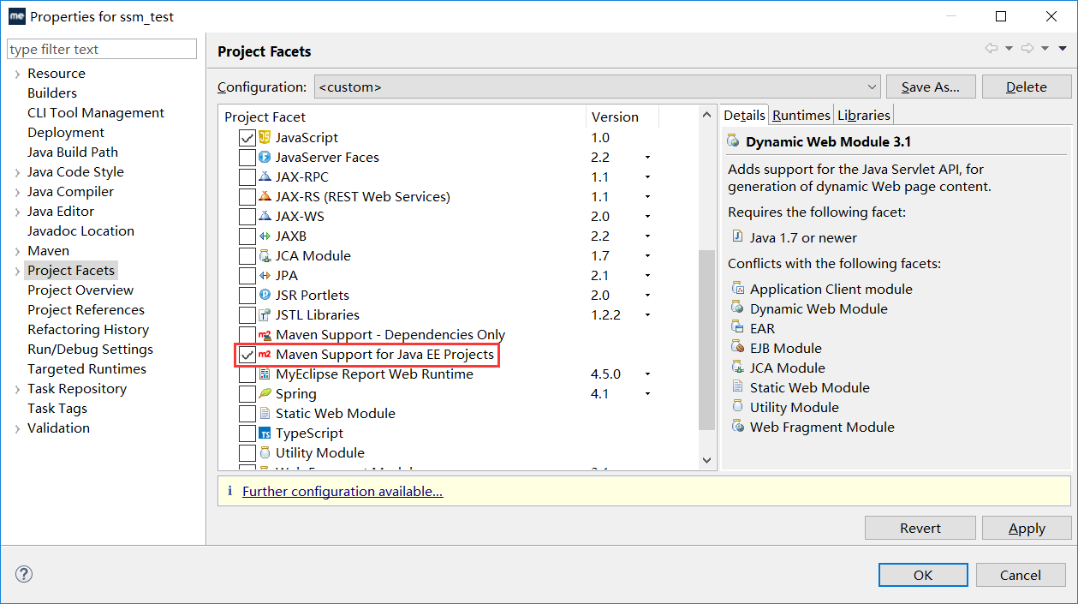Image resolution: width=1078 pixels, height=604 pixels.
Task: Select Deployment in the sidebar
Action: coord(66,132)
